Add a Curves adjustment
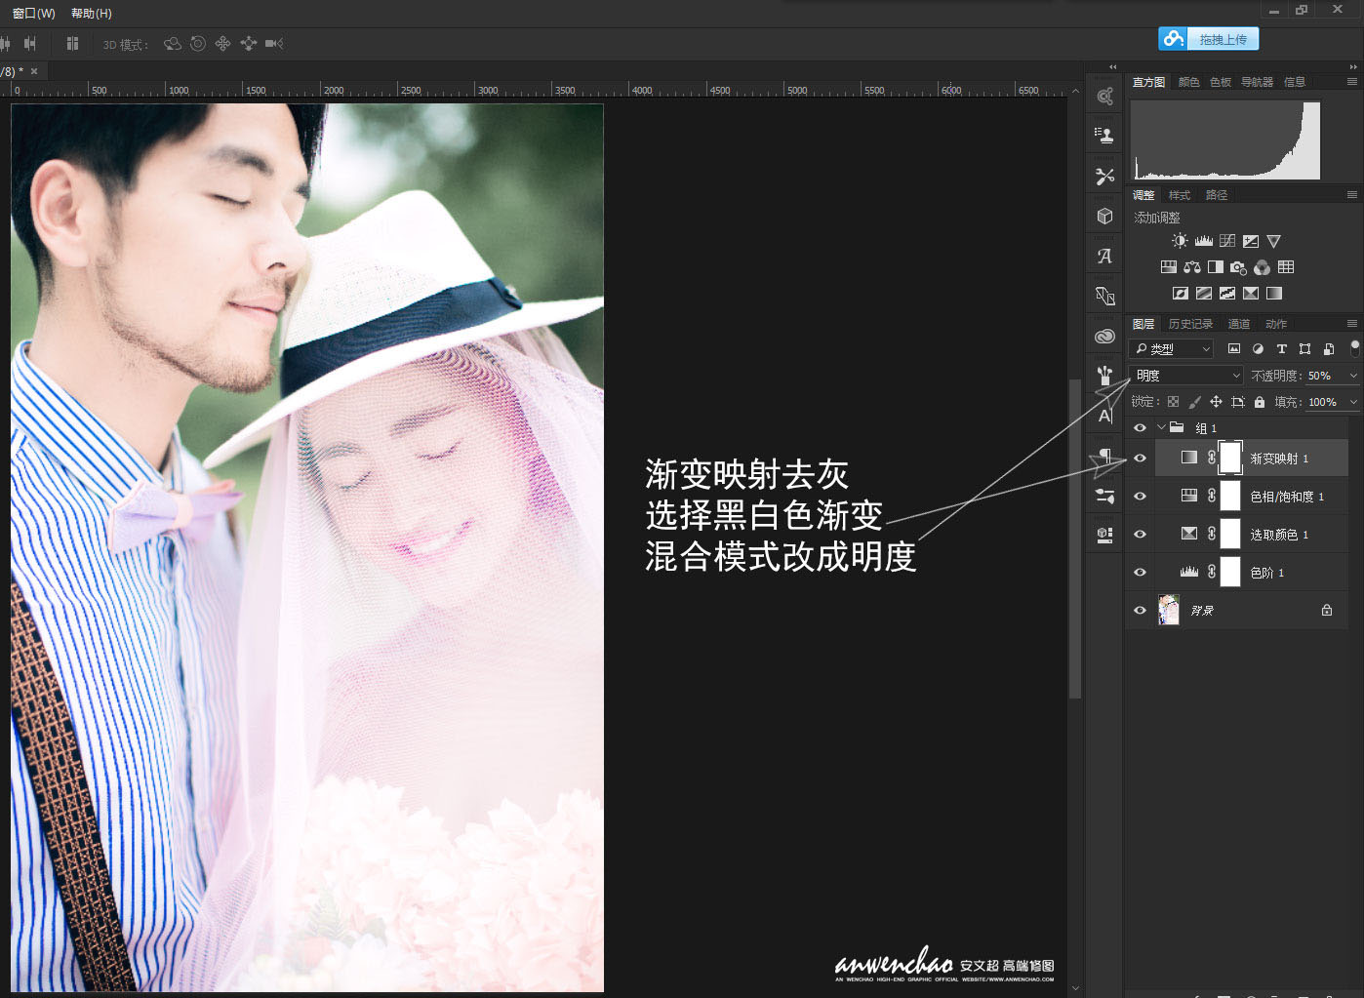 (x=1227, y=241)
